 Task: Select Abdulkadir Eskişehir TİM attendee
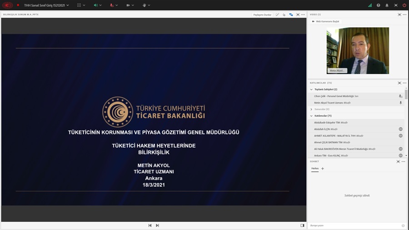pyautogui.click(x=356, y=123)
